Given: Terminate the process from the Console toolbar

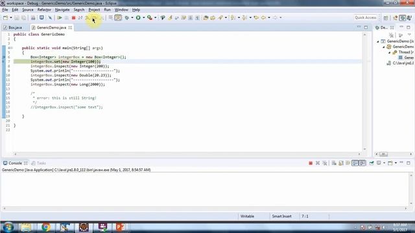Looking at the screenshot, I should tap(311, 163).
